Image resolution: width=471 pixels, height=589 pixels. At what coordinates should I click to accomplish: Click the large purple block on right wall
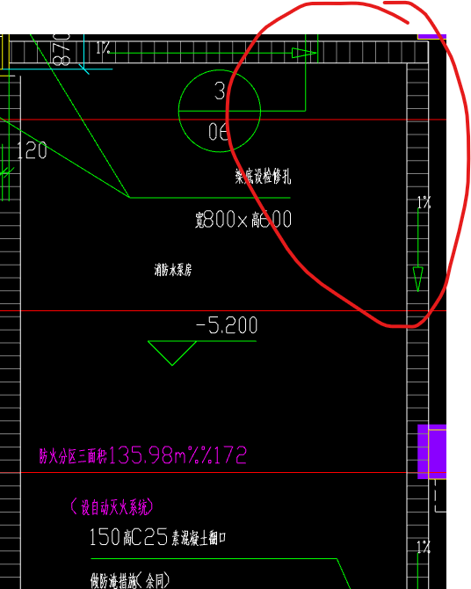coord(432,452)
